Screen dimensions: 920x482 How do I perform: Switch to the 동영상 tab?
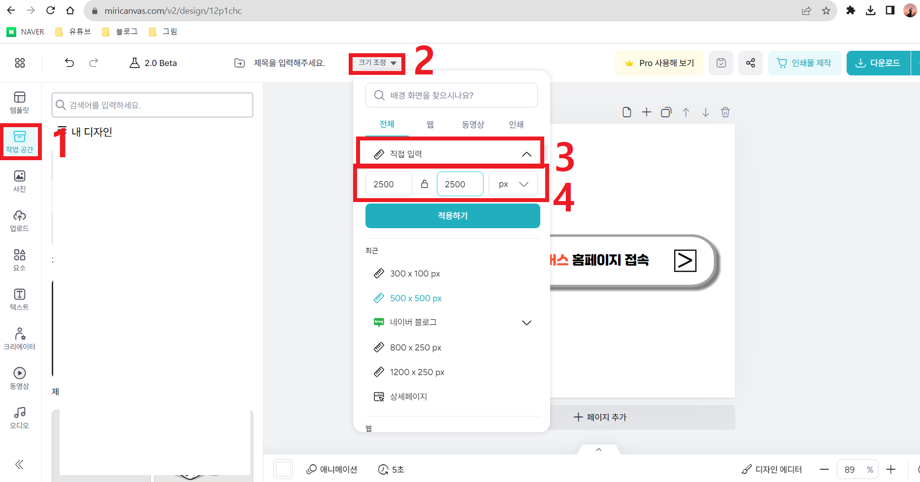tap(472, 124)
